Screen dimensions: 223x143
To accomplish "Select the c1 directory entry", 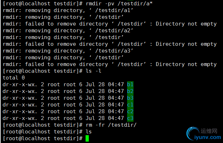I will [130, 105].
